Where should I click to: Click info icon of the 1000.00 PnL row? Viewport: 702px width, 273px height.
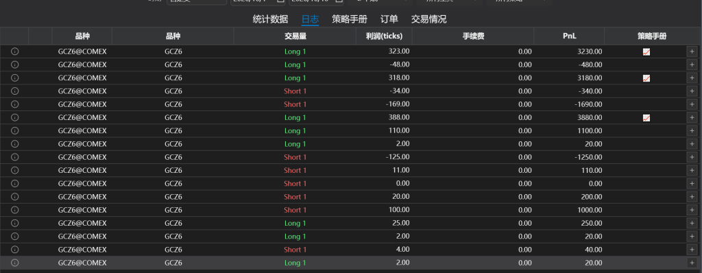14,210
